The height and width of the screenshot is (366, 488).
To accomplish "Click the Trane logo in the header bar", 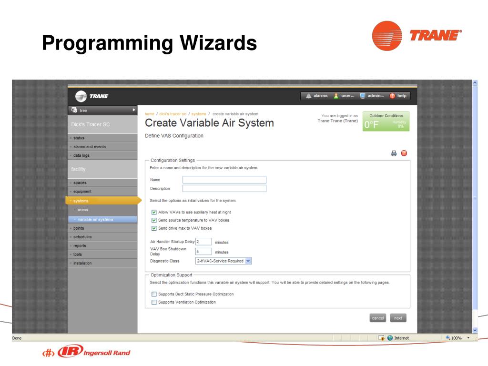I will click(x=91, y=96).
